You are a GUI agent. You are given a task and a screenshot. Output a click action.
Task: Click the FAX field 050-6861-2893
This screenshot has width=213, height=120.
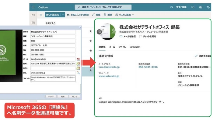click(x=53, y=55)
